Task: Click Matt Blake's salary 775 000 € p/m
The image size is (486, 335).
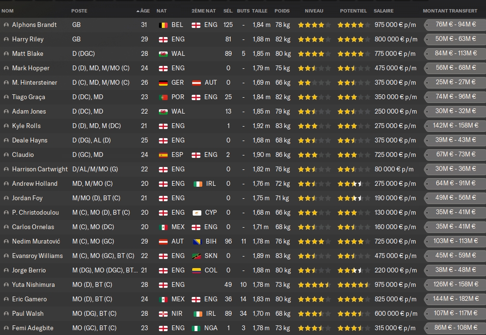Action: point(395,53)
